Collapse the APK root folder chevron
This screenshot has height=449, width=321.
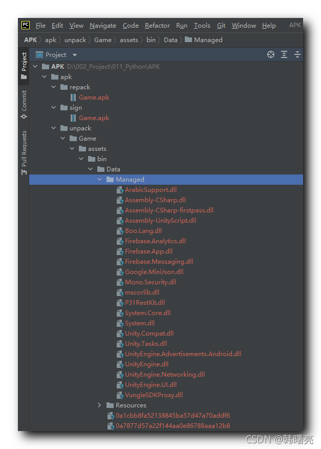click(35, 66)
